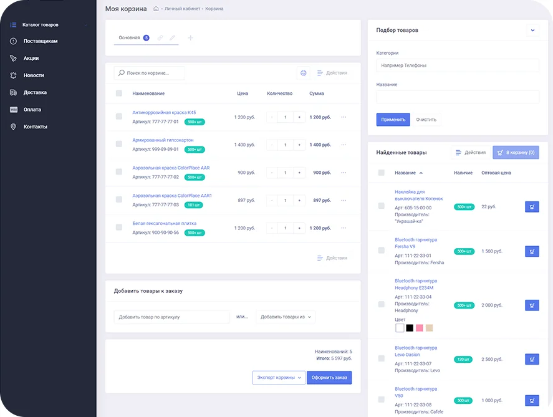Click the Очистить button
Image resolution: width=553 pixels, height=417 pixels.
click(426, 120)
